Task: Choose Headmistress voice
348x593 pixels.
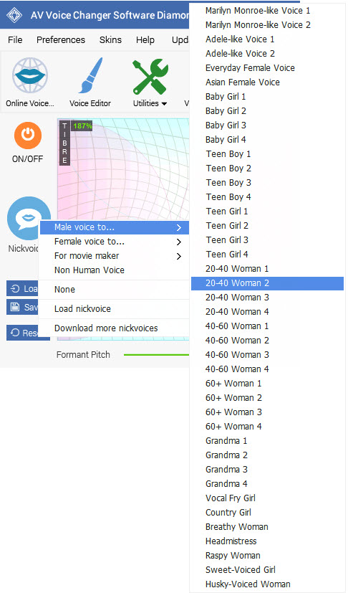Action: point(267,541)
